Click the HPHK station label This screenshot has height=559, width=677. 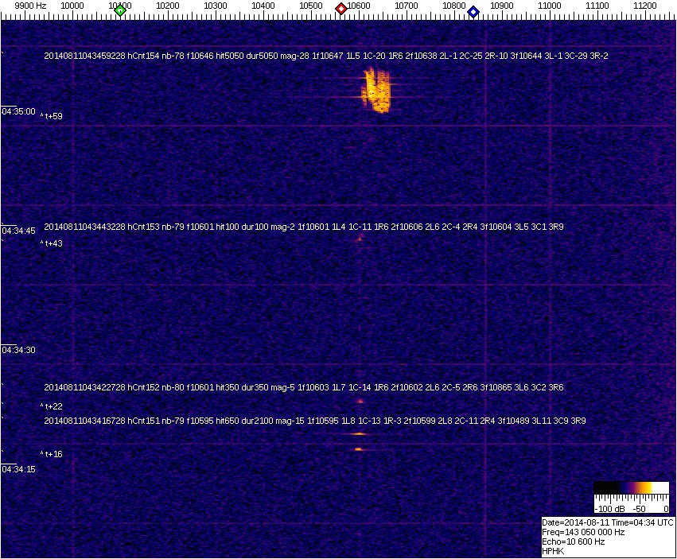pos(554,550)
